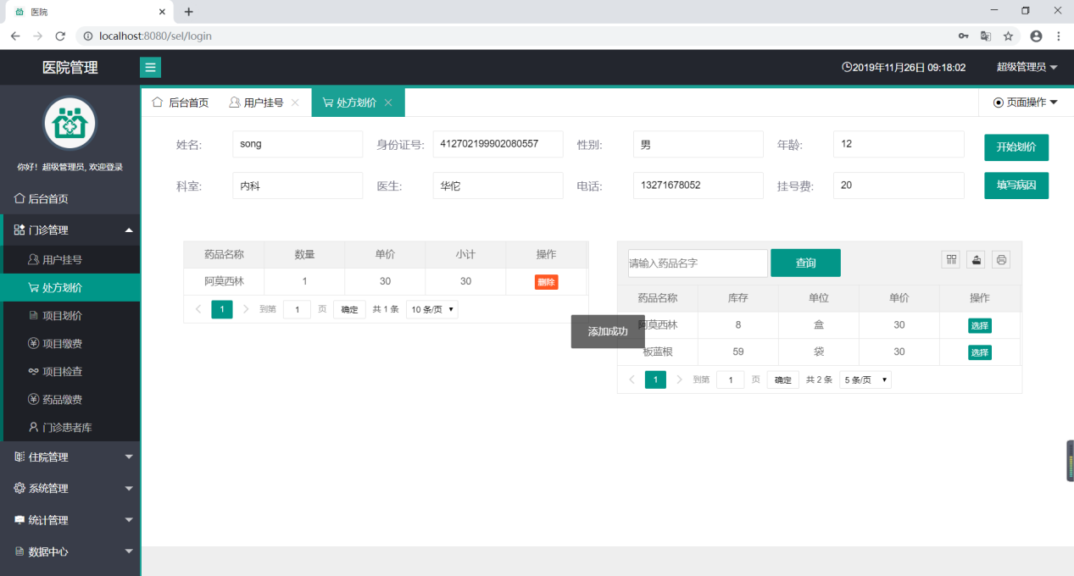Click the 身份证号 input field

(498, 144)
